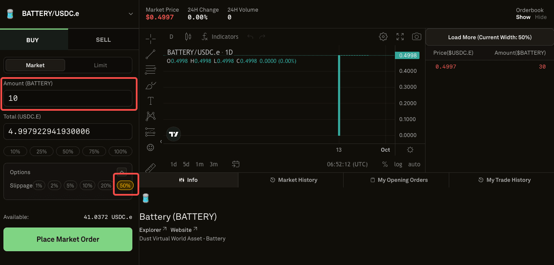Open the Battery token Explorer link

click(150, 230)
